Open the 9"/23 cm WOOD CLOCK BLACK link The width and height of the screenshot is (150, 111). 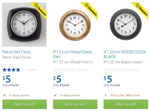coord(125,54)
